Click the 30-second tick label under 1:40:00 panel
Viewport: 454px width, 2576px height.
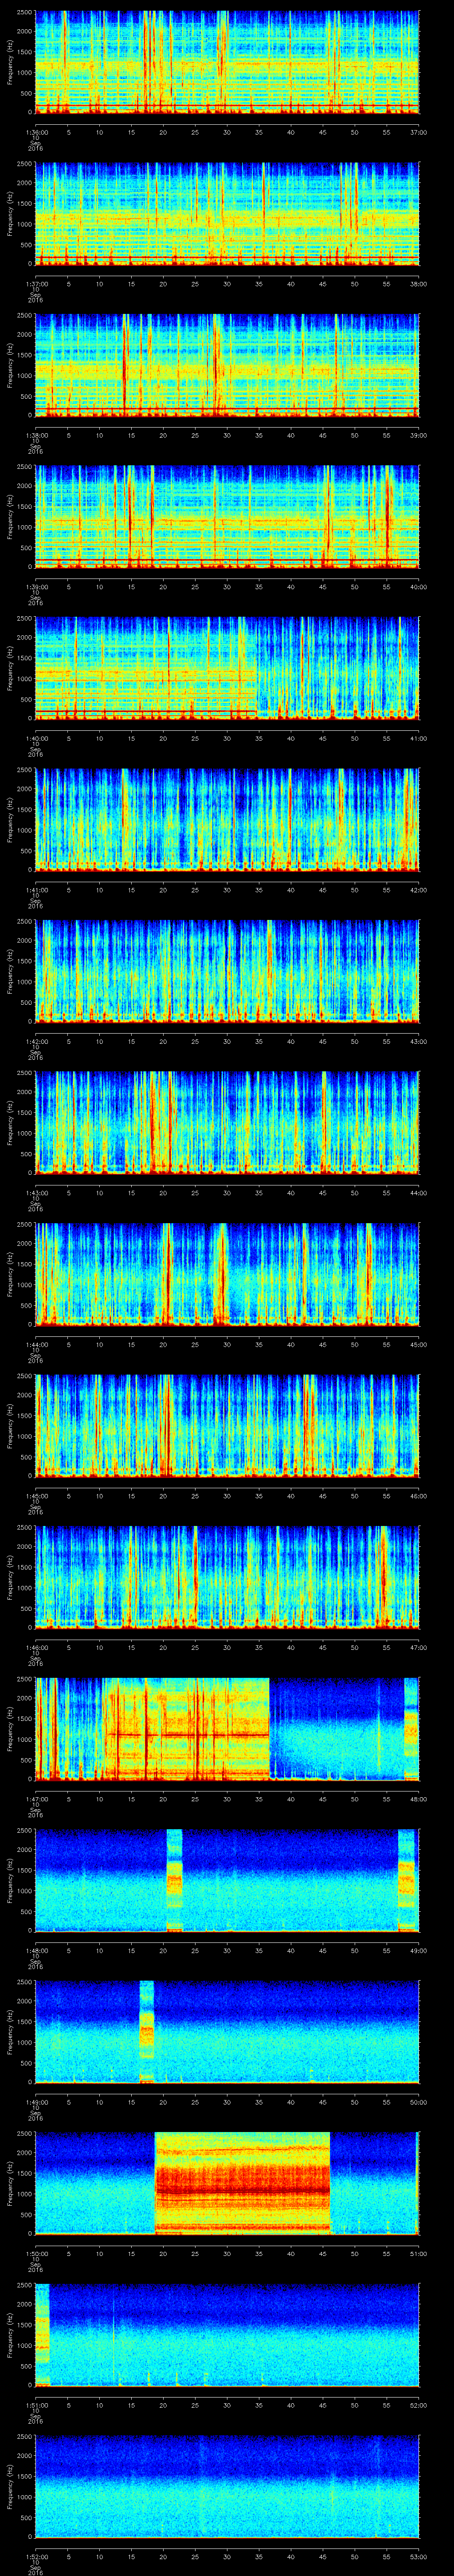click(x=227, y=738)
